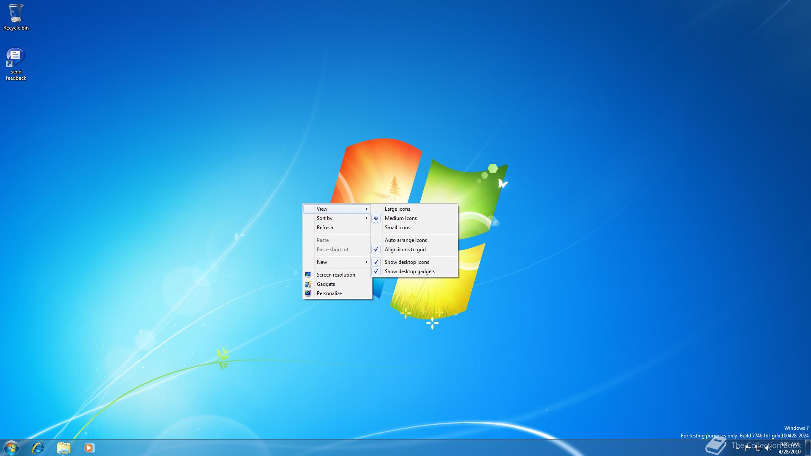Image resolution: width=811 pixels, height=456 pixels.
Task: Open the clock showing 4/28/2010
Action: (x=789, y=448)
